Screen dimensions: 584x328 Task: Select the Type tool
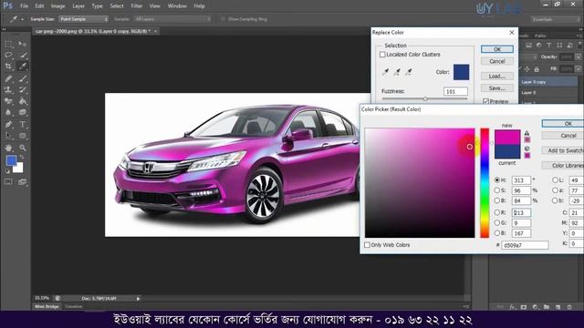tap(22, 124)
